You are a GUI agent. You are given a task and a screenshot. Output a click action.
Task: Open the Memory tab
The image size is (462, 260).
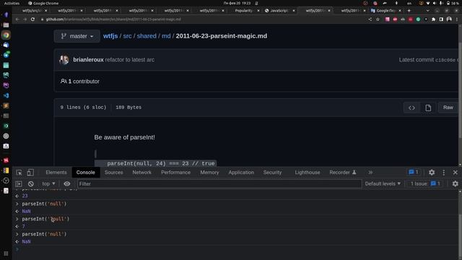[x=209, y=173]
